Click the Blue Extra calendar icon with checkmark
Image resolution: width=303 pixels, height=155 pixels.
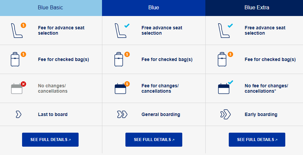point(225,87)
